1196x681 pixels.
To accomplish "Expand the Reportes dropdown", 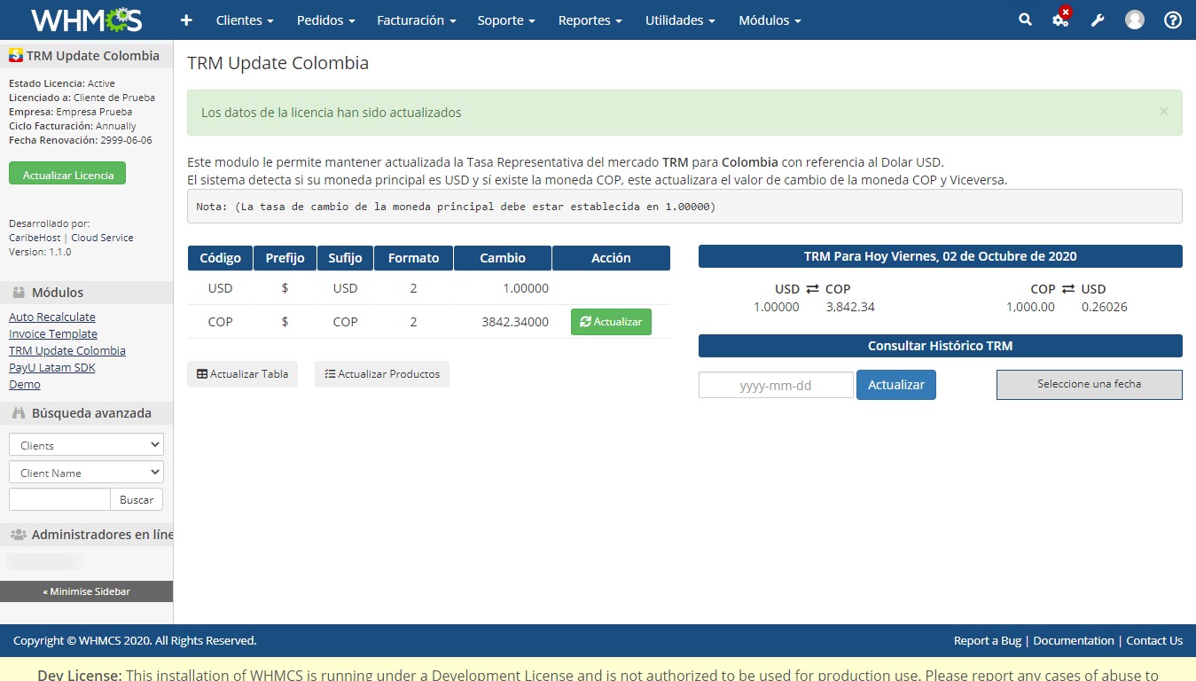I will click(590, 20).
